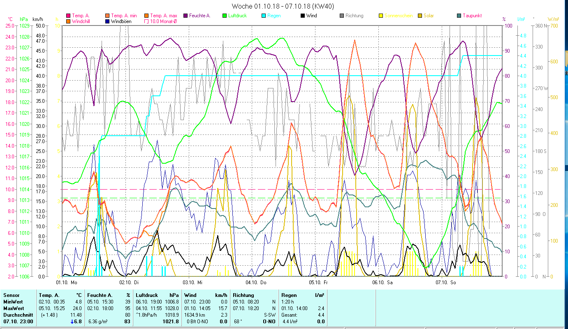Click the '01.10. Mo' day label
Viewport: 568px width, 329px height.
[x=67, y=283]
